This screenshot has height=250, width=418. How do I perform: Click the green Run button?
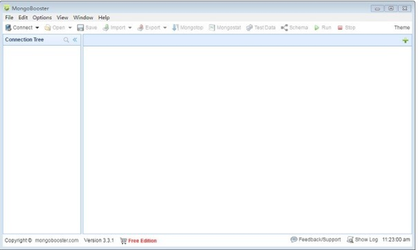pos(317,28)
